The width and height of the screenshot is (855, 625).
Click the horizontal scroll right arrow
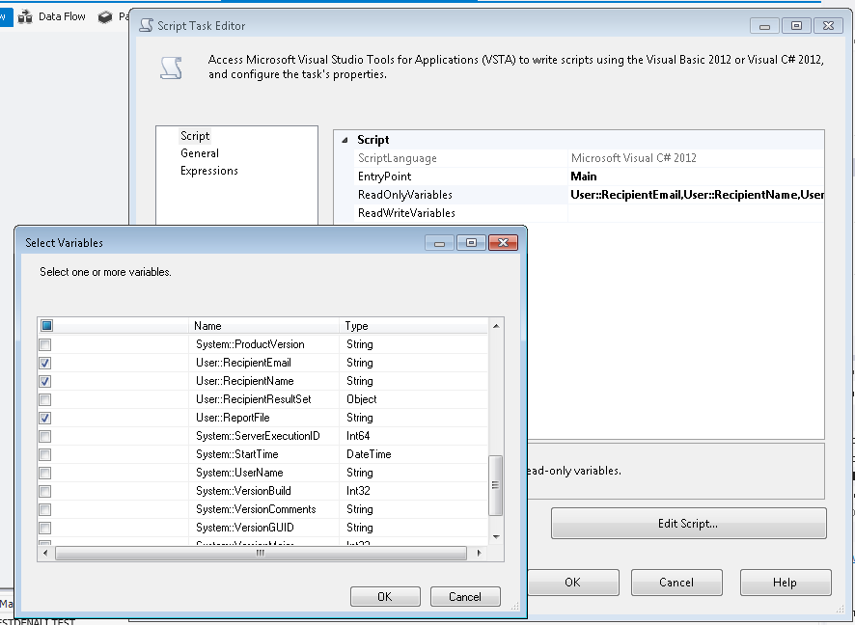tap(480, 553)
